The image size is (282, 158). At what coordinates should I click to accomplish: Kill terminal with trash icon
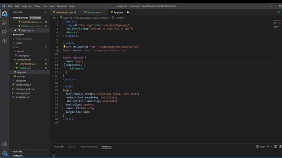[280, 147]
